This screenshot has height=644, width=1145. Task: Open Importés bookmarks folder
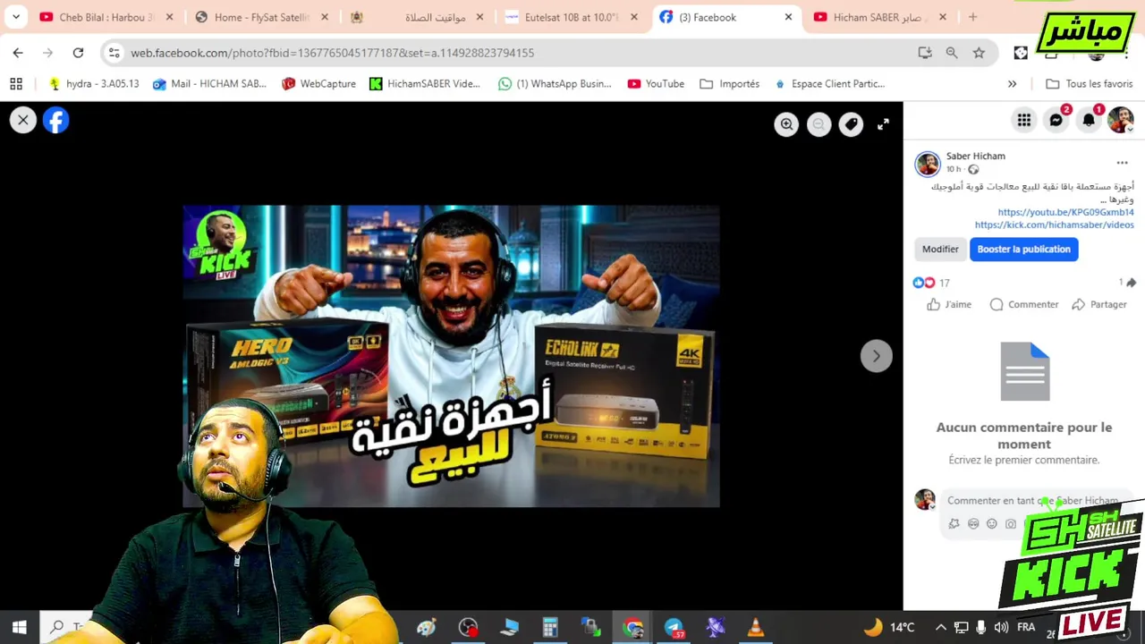[x=729, y=83]
